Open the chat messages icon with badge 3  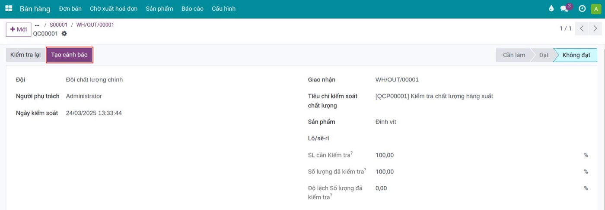(565, 8)
